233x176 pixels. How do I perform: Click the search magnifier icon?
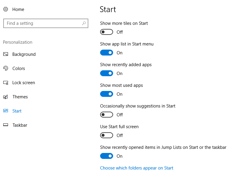84,23
